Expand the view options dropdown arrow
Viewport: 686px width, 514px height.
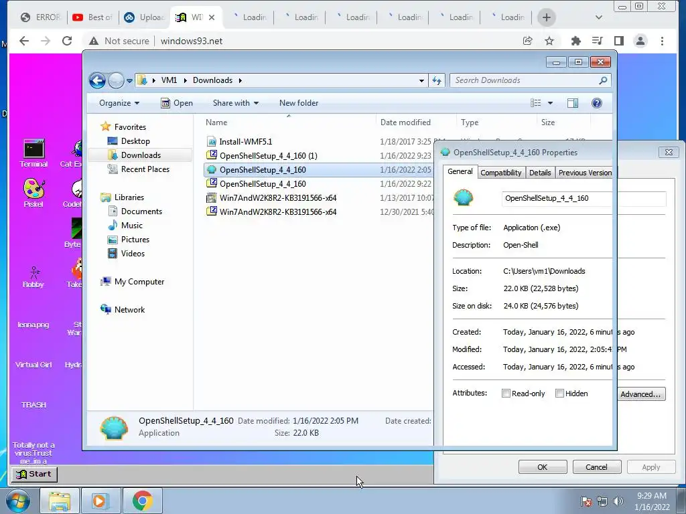pos(551,103)
